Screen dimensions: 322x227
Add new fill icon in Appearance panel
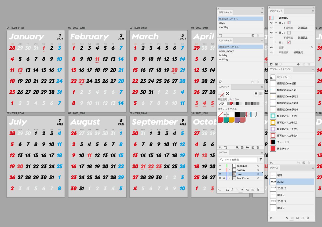pyautogui.click(x=276, y=64)
